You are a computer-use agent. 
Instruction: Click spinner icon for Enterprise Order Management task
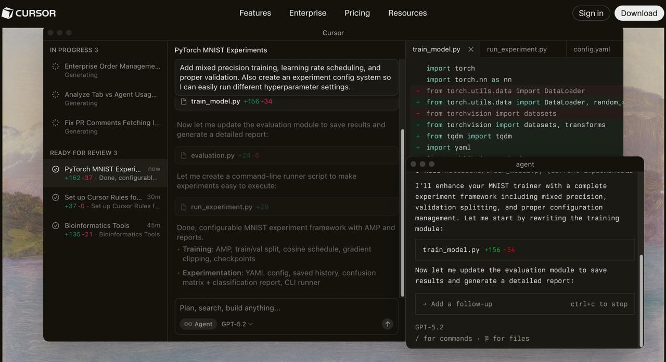point(56,66)
